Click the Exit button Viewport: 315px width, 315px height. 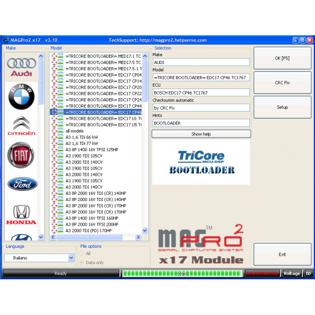(282, 254)
